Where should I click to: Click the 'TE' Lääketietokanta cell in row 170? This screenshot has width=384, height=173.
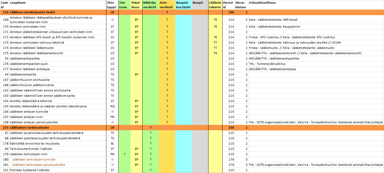tap(215, 27)
